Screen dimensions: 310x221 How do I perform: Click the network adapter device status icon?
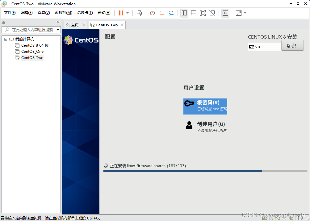point(277,218)
